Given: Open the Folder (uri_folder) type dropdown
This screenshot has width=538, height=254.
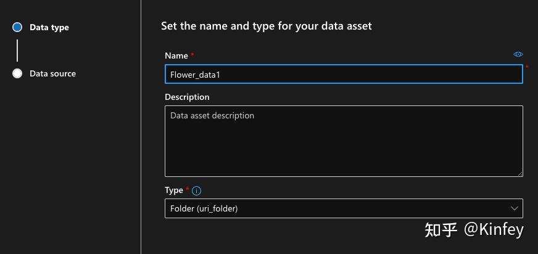Looking at the screenshot, I should coord(344,208).
